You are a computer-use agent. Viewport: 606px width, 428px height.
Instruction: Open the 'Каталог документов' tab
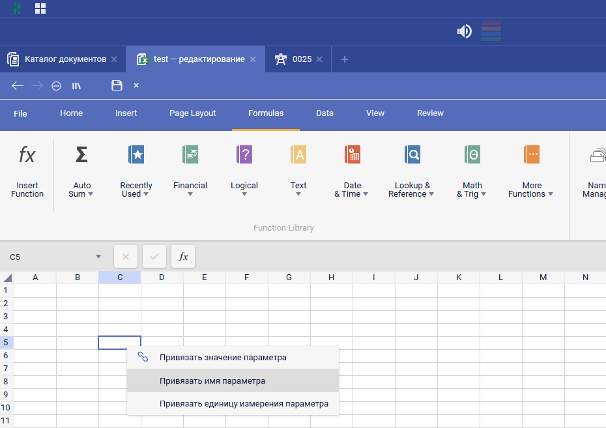click(x=65, y=59)
